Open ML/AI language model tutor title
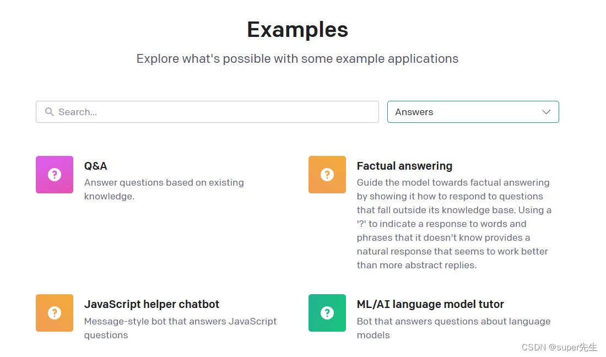The width and height of the screenshot is (606, 357). click(430, 305)
